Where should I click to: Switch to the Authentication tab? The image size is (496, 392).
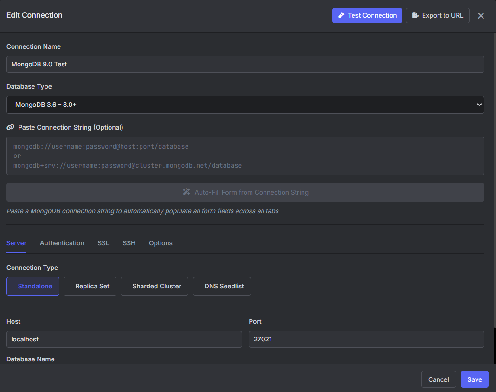point(62,243)
